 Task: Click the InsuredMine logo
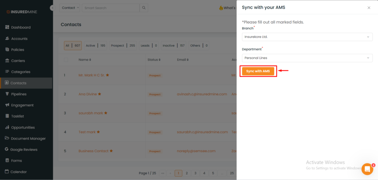pos(22,12)
